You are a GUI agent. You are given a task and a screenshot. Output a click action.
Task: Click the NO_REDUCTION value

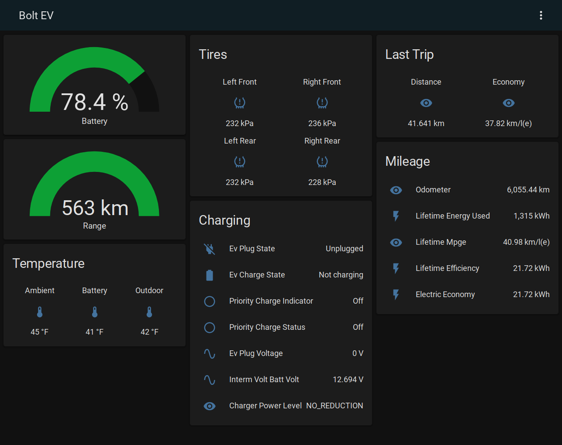coord(334,406)
